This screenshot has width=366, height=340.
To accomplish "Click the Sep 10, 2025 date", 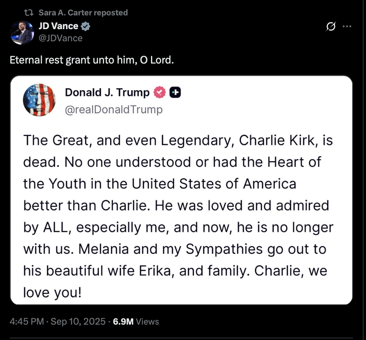I will [x=77, y=322].
